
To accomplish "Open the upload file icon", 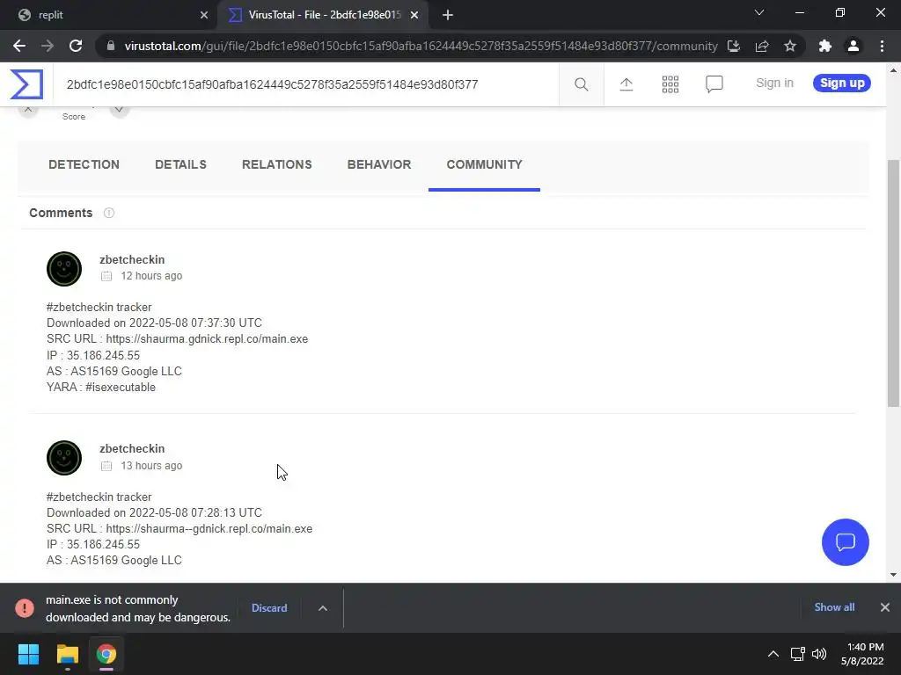I will (626, 84).
